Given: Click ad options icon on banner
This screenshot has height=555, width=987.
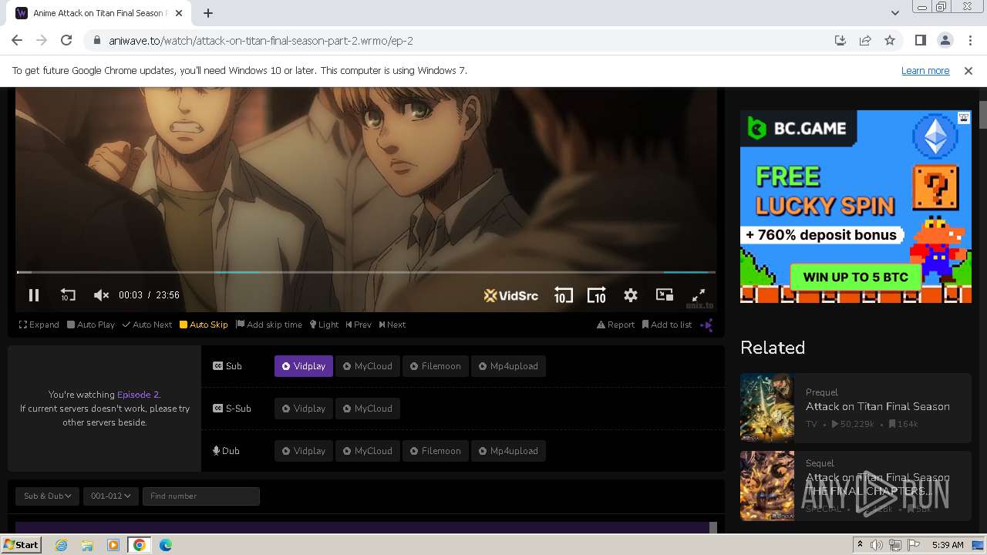Looking at the screenshot, I should pyautogui.click(x=964, y=118).
